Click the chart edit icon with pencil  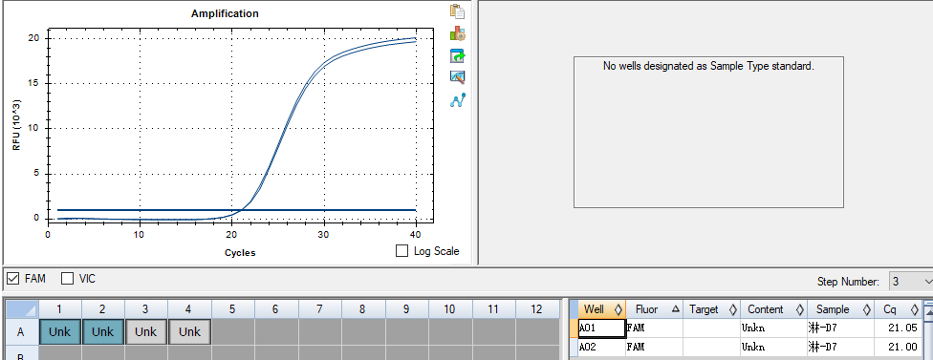point(457,77)
